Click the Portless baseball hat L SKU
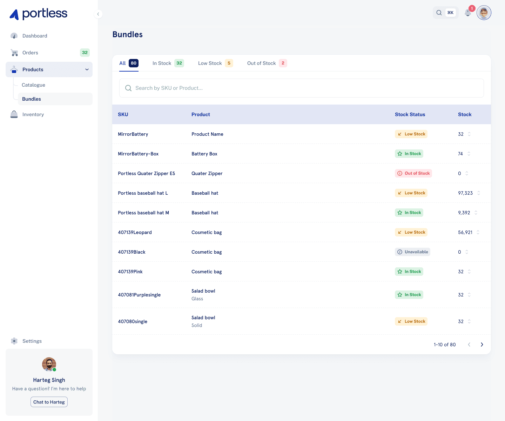 coord(143,193)
